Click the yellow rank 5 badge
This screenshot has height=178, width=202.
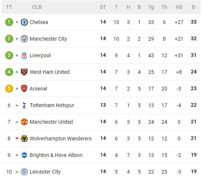point(9,89)
